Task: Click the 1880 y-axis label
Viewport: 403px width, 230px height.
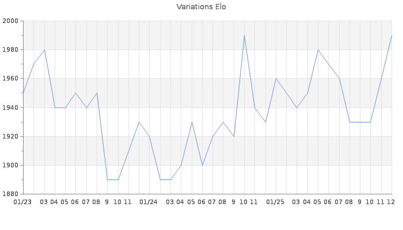Action: coord(11,194)
